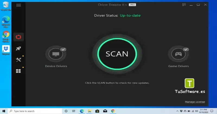Click the Manage License link
Viewport: 217px width, 114px height.
pos(195,102)
